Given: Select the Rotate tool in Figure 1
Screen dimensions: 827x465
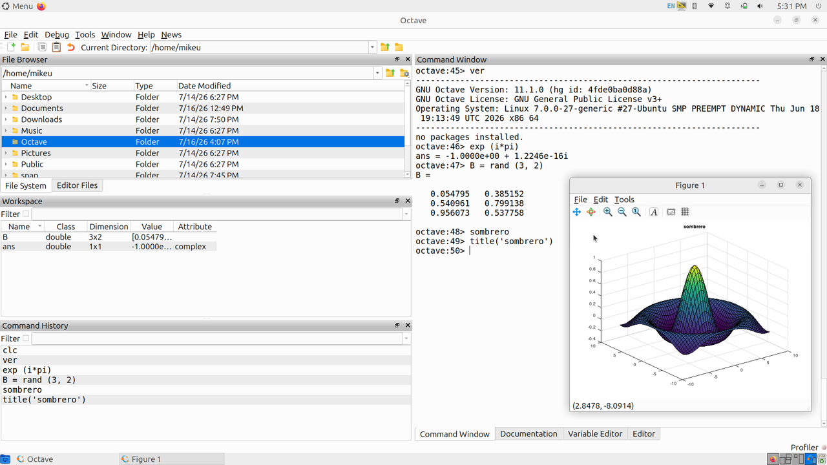Looking at the screenshot, I should [591, 212].
